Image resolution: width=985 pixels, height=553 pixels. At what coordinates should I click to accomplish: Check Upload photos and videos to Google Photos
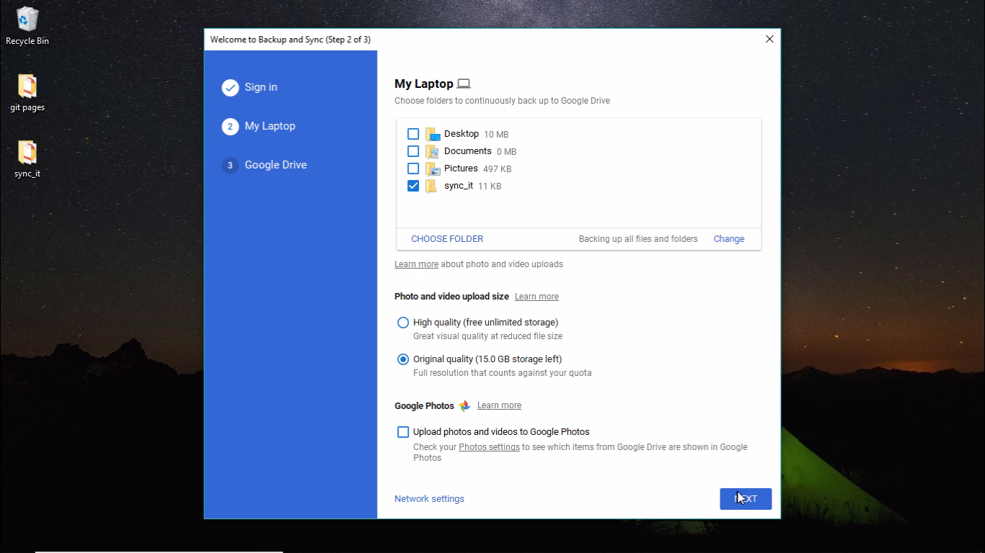403,431
